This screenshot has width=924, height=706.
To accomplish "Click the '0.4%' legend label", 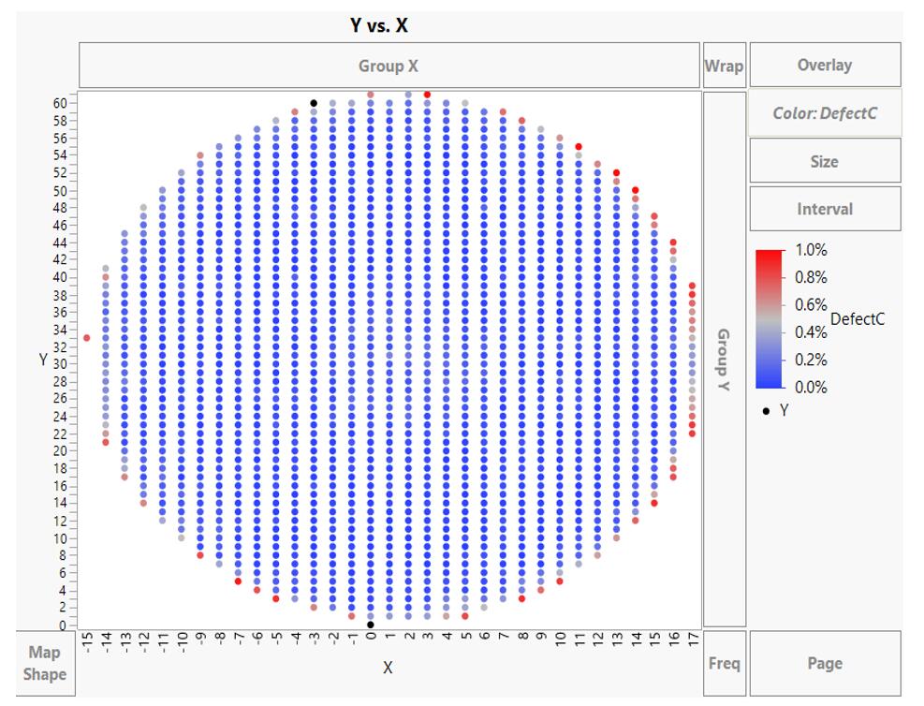I will 811,332.
